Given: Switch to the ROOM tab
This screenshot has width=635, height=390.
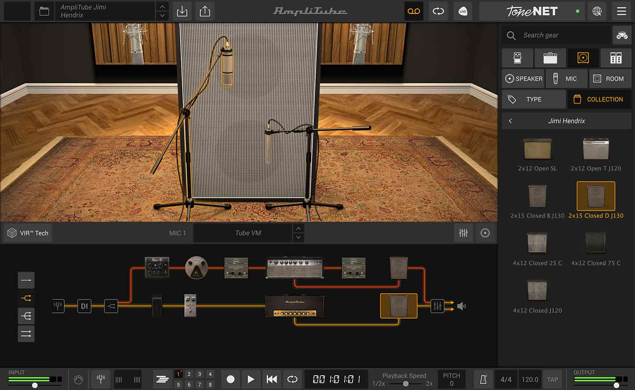Looking at the screenshot, I should click(x=610, y=79).
